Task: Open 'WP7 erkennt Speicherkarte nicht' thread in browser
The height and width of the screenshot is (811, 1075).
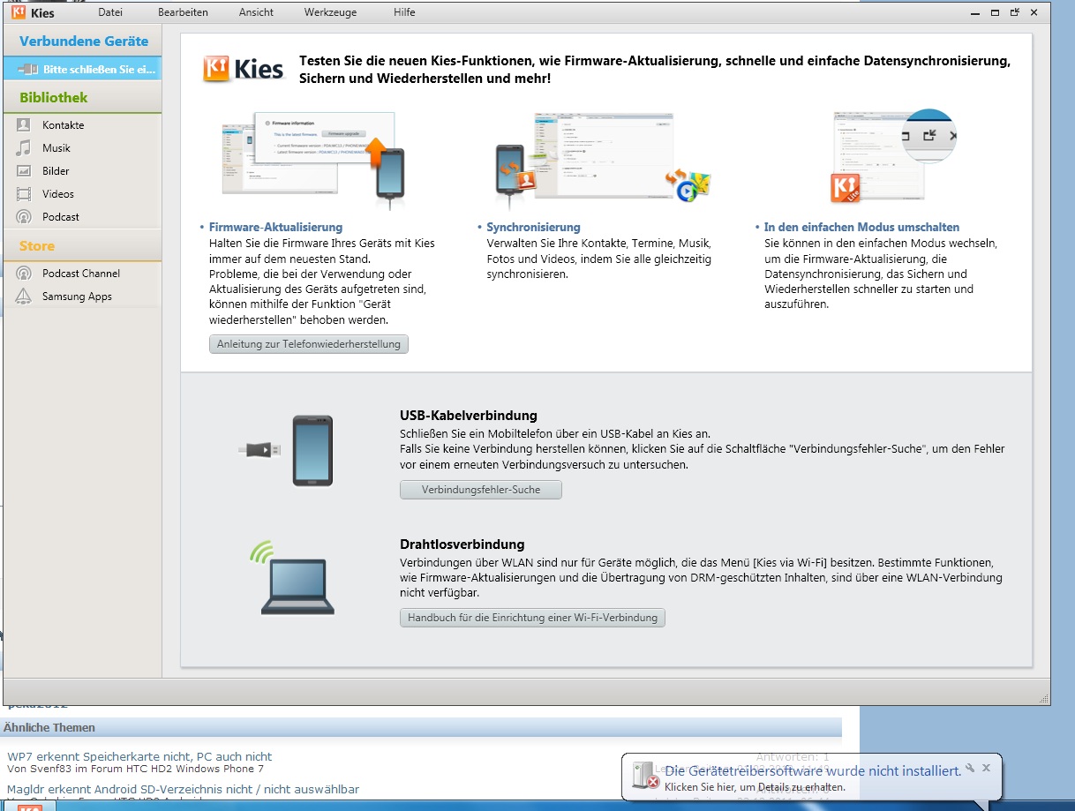Action: (139, 756)
